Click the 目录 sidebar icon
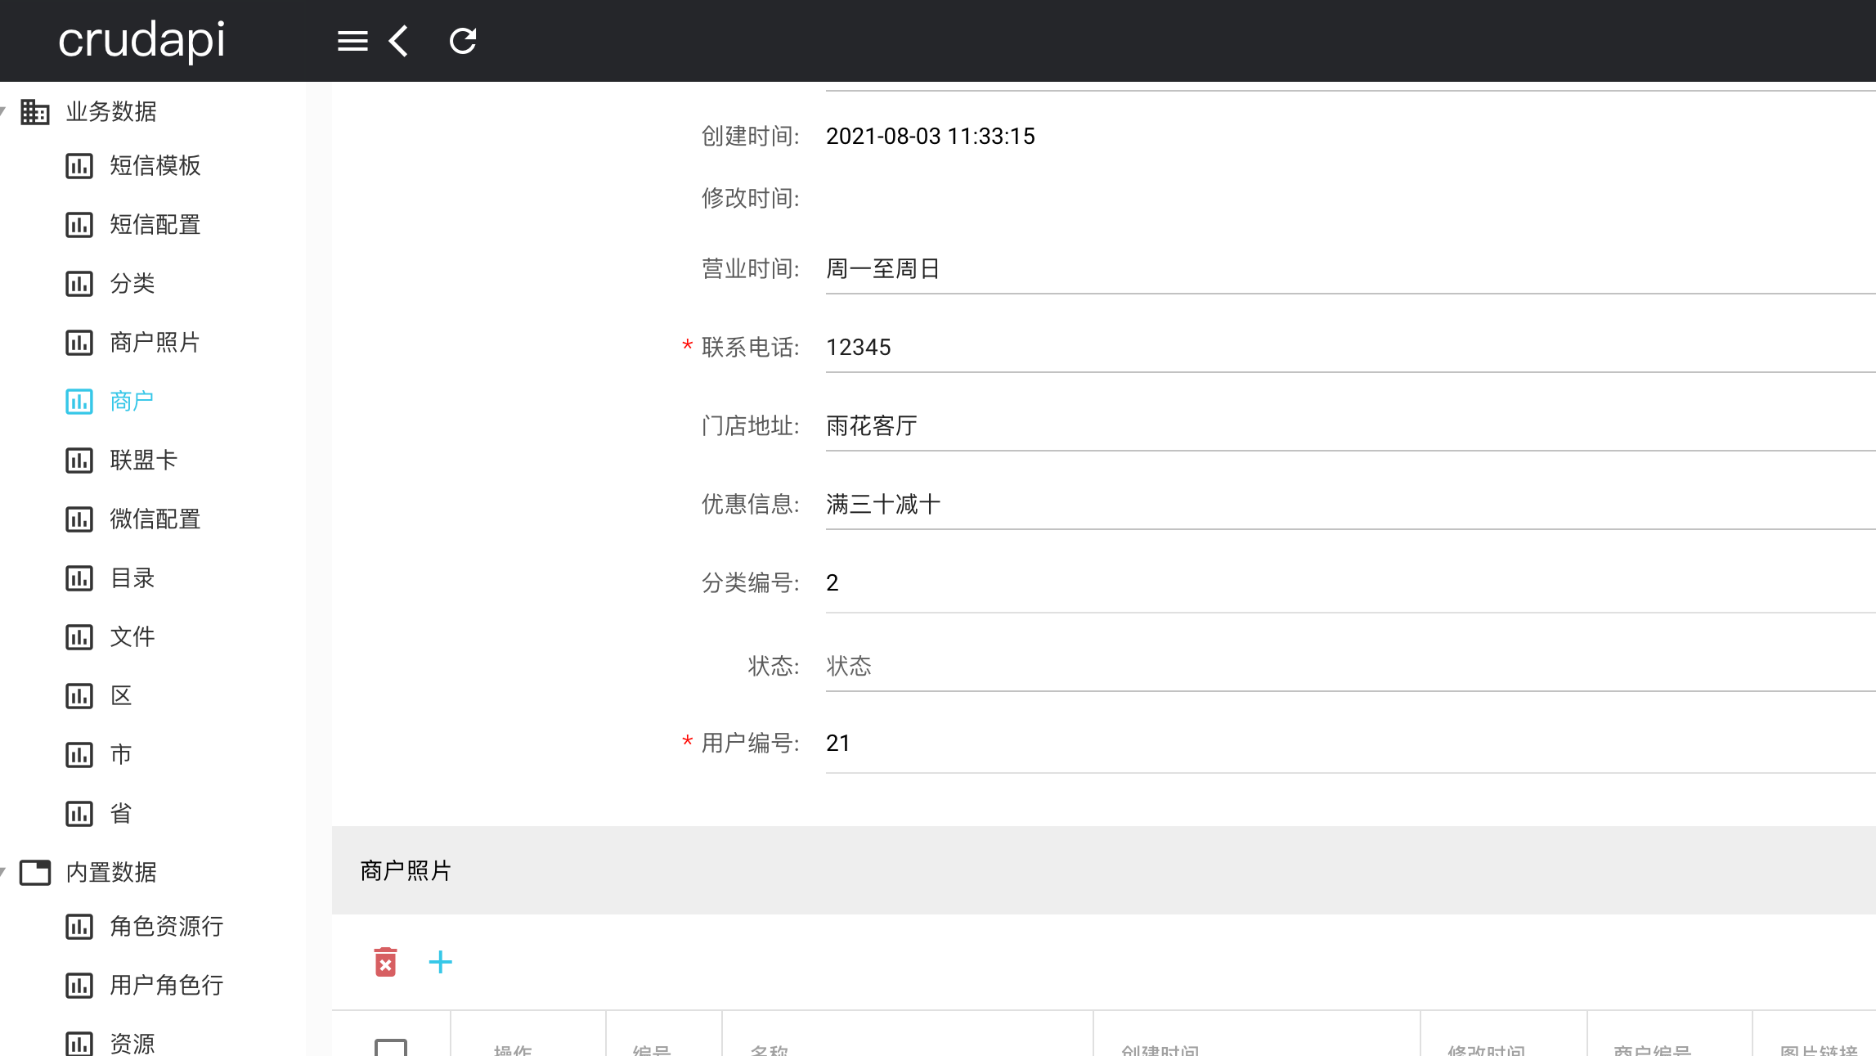This screenshot has height=1056, width=1876. coord(79,577)
